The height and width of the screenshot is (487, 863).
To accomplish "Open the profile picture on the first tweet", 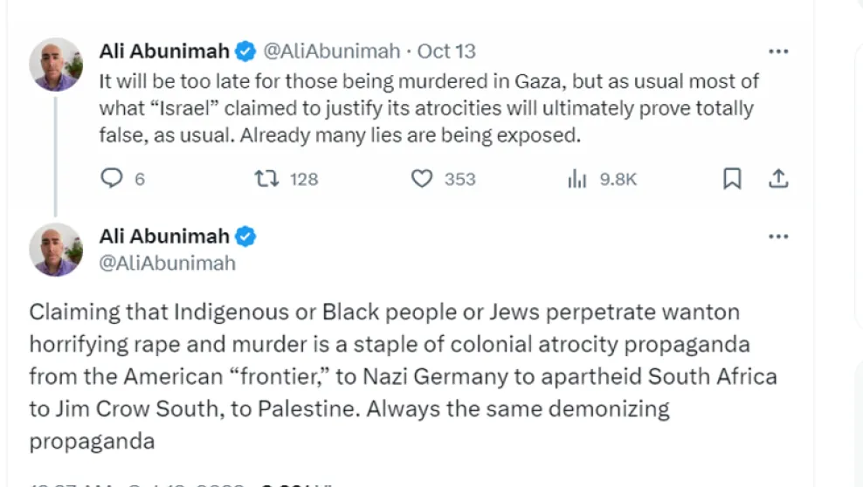I will (56, 65).
